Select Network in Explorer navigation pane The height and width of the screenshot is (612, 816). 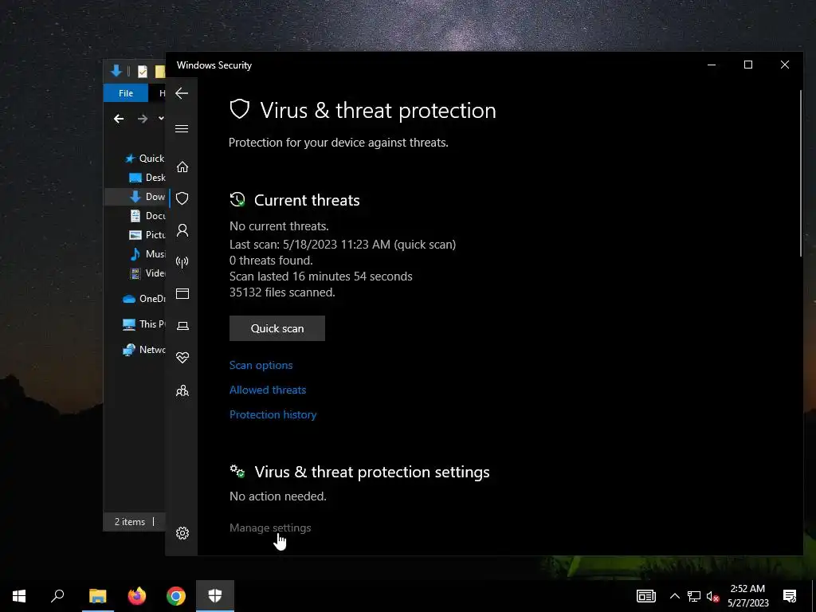(143, 350)
